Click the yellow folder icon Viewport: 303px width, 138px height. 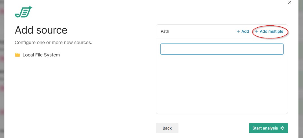pyautogui.click(x=18, y=55)
